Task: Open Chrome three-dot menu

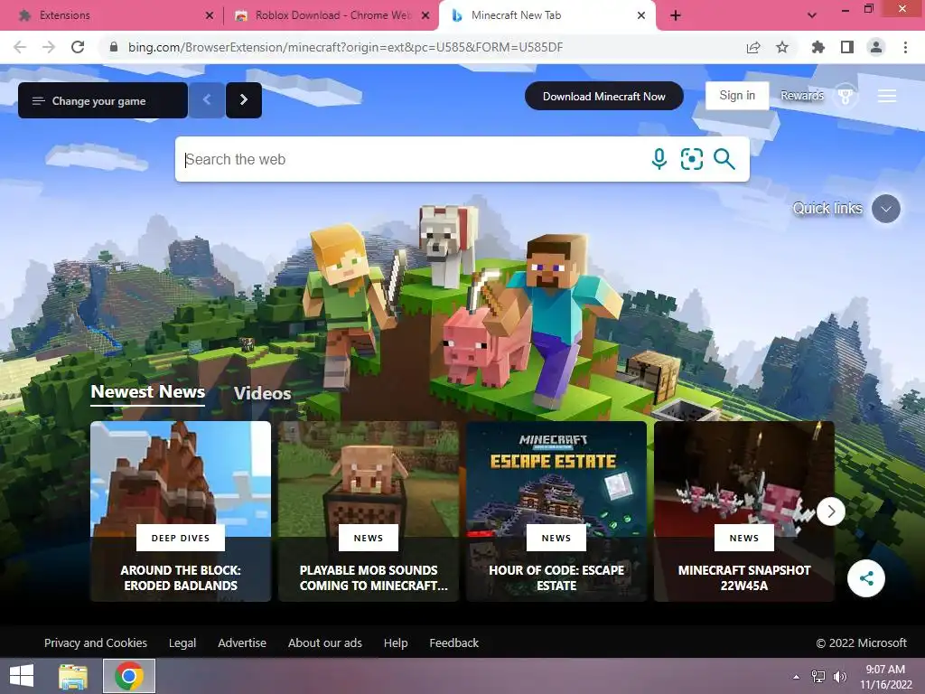Action: [905, 47]
